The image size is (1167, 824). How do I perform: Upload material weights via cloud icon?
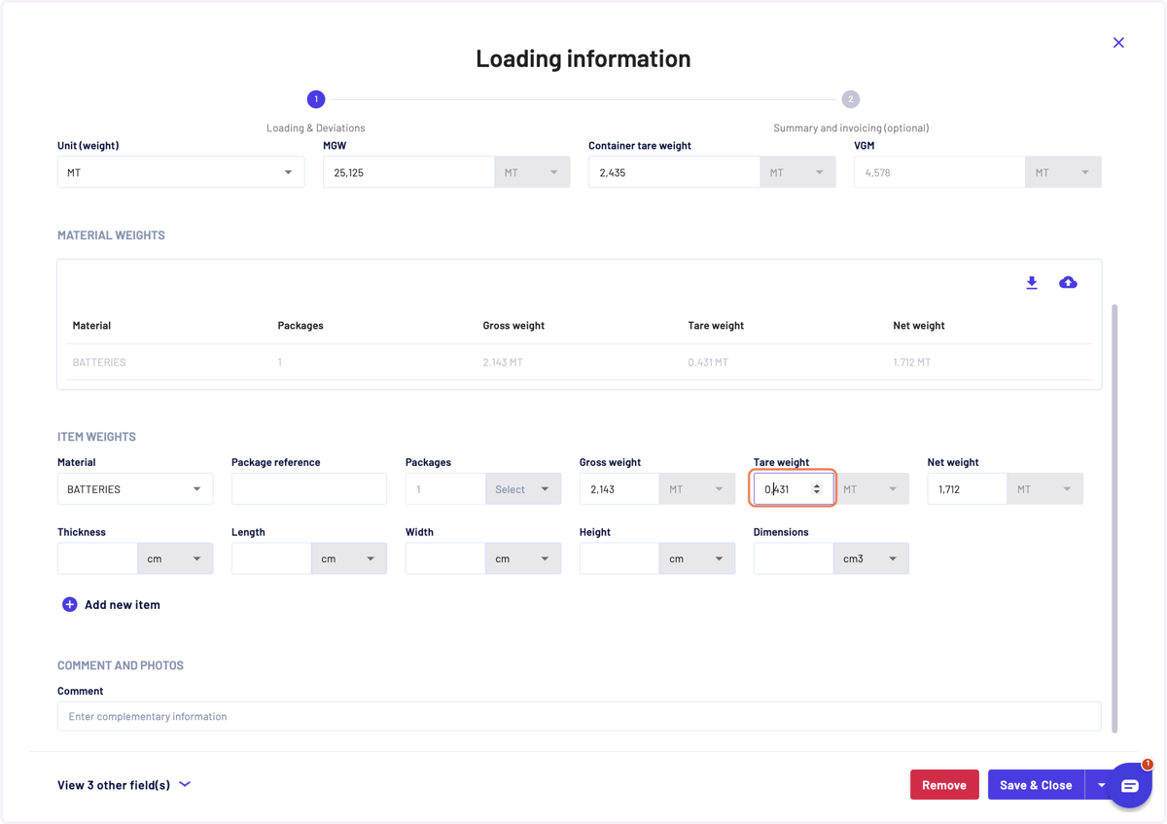tap(1068, 283)
